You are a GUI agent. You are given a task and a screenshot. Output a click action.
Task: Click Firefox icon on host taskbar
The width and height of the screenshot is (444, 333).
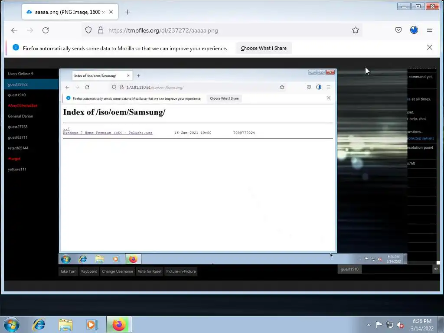pos(119,324)
